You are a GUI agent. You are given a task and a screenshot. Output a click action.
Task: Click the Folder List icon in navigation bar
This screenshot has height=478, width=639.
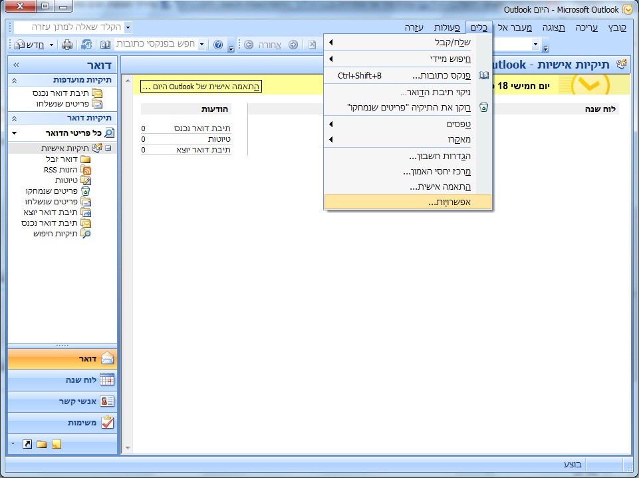(x=42, y=444)
